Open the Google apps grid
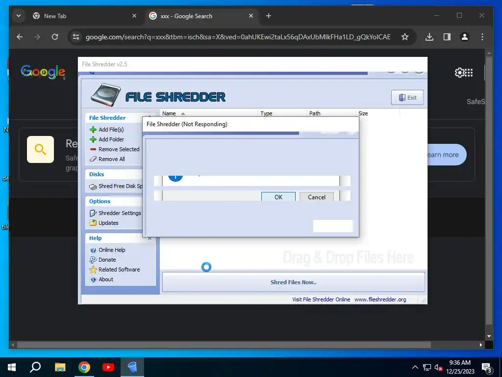 pos(469,73)
